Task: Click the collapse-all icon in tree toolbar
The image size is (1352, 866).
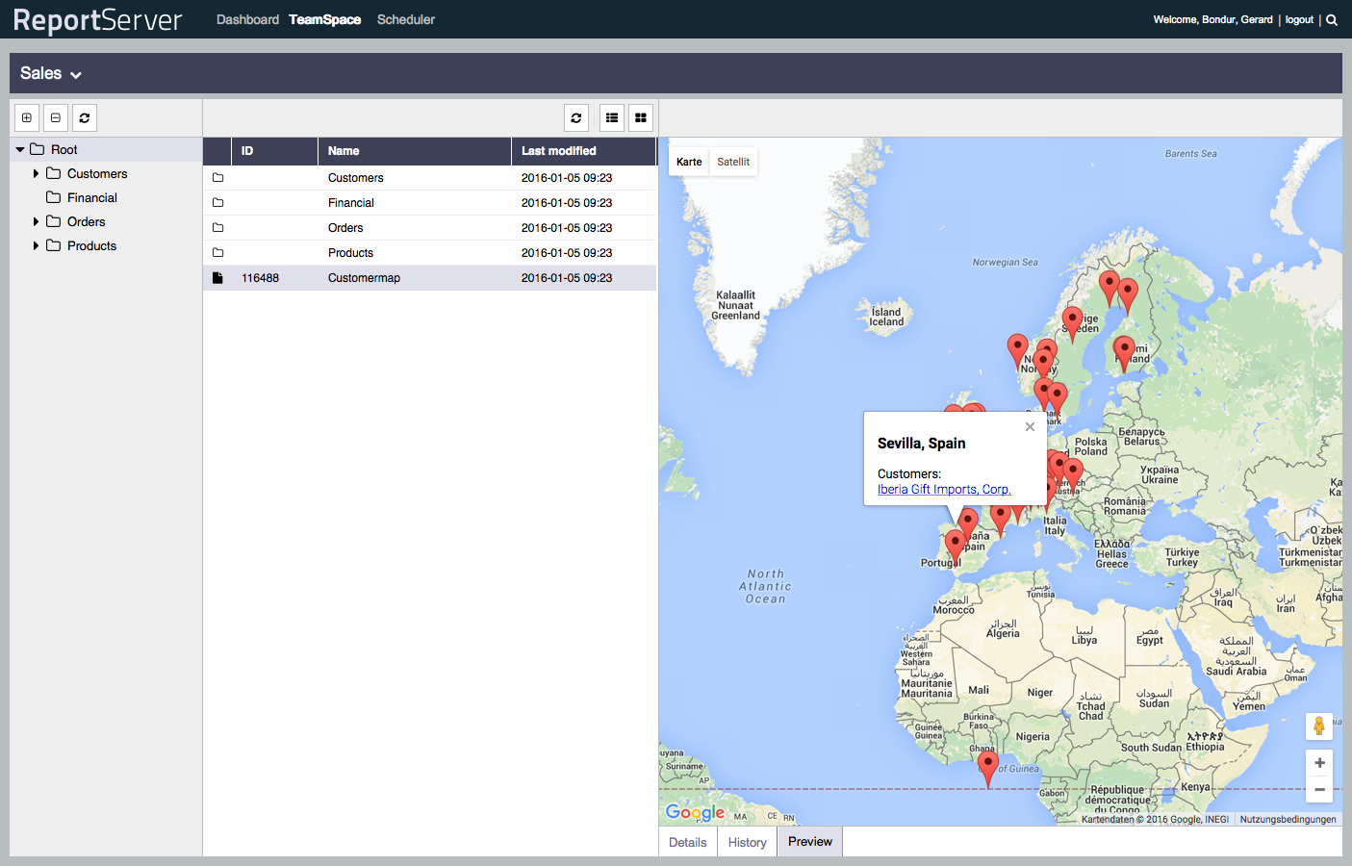Action: (56, 117)
